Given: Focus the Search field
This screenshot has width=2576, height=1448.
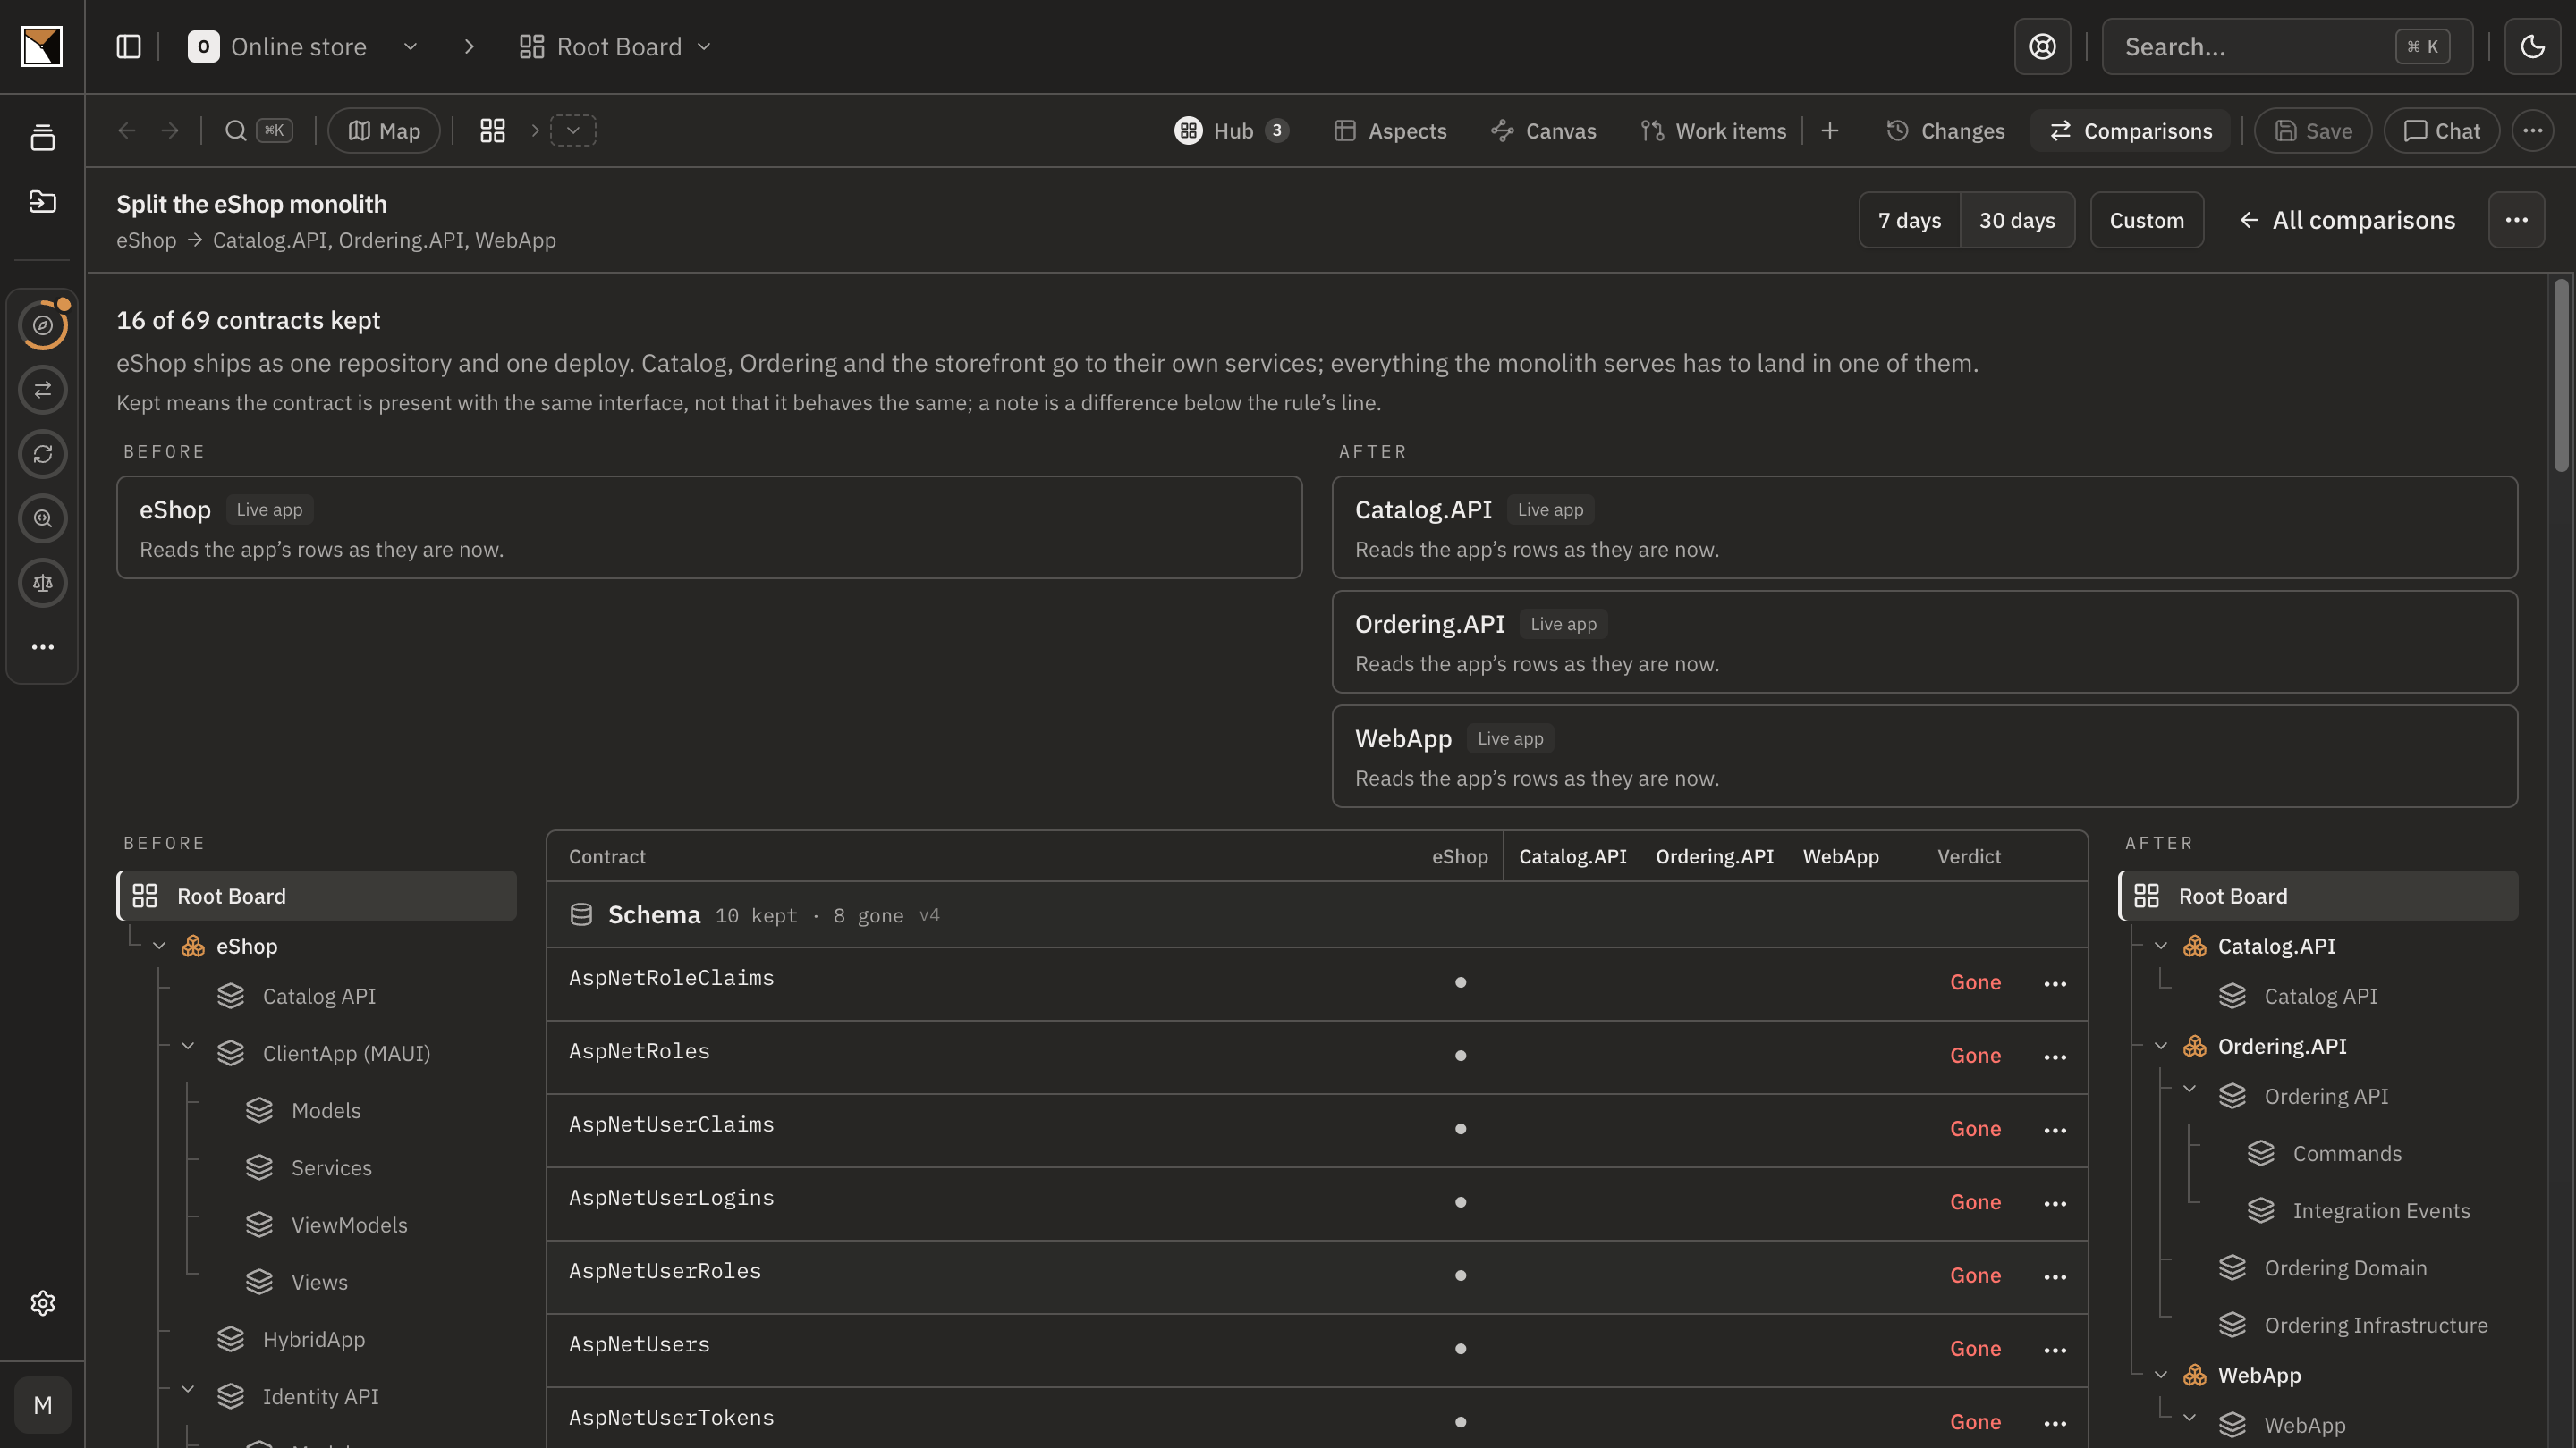Looking at the screenshot, I should click(2287, 46).
